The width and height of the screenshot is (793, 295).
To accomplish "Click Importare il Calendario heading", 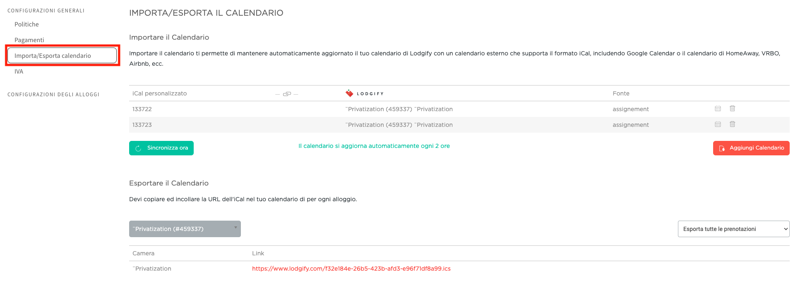I will [x=169, y=37].
